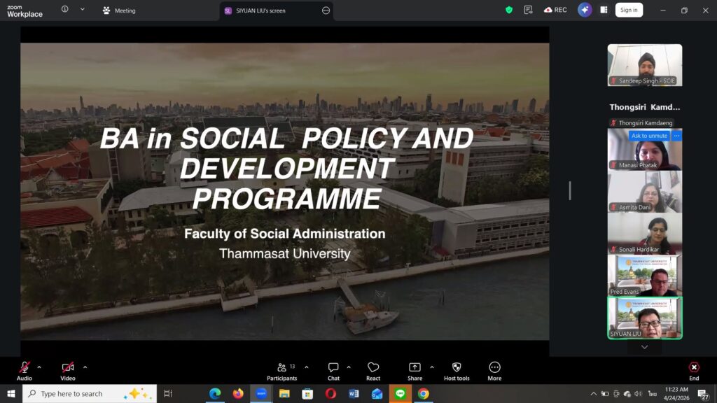
Task: Expand Participants options caret
Action: tap(307, 367)
